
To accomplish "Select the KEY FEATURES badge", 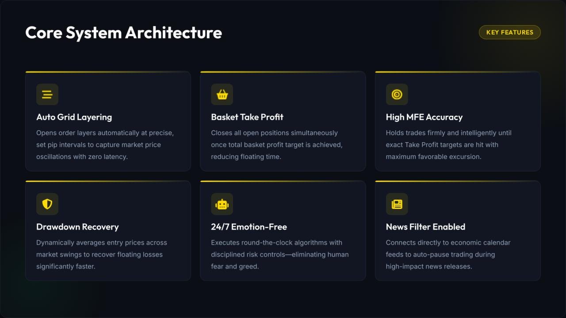I will (x=510, y=32).
